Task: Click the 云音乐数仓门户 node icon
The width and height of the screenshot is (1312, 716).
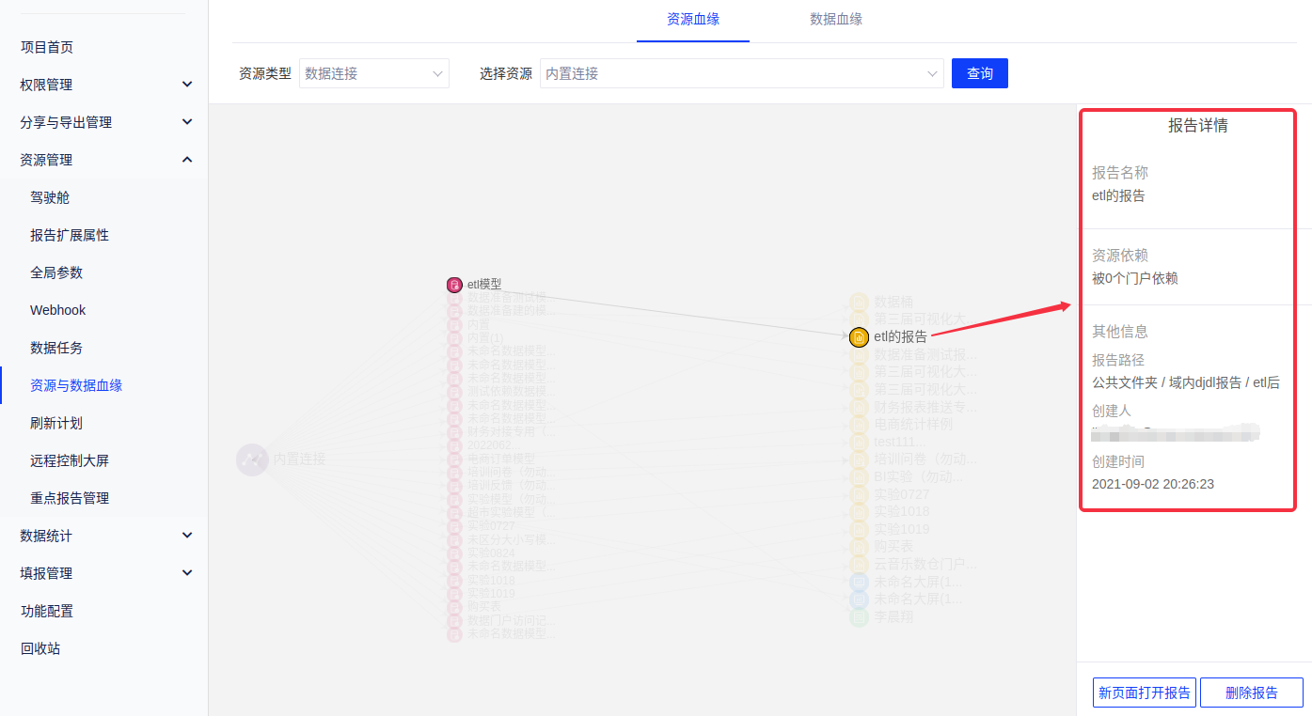Action: click(x=859, y=565)
